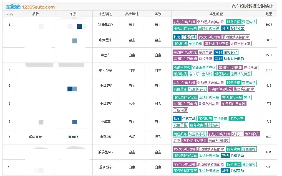Click the 异响 tag

click(177, 140)
